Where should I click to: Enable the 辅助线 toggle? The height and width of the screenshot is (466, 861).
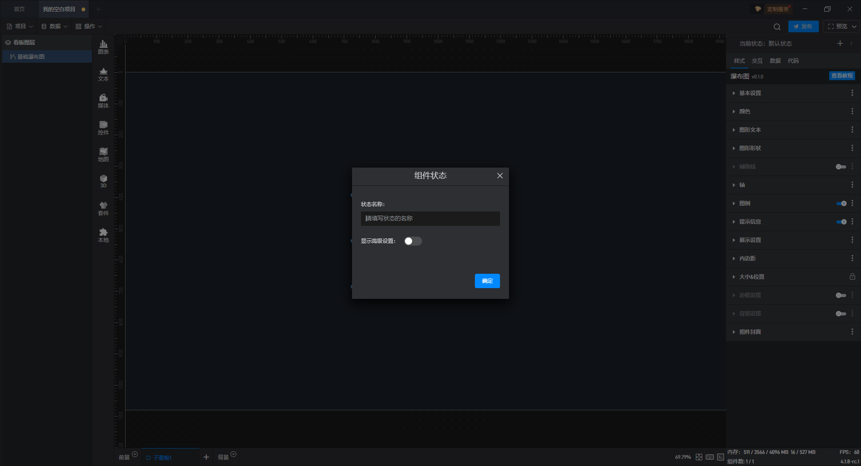pyautogui.click(x=841, y=167)
